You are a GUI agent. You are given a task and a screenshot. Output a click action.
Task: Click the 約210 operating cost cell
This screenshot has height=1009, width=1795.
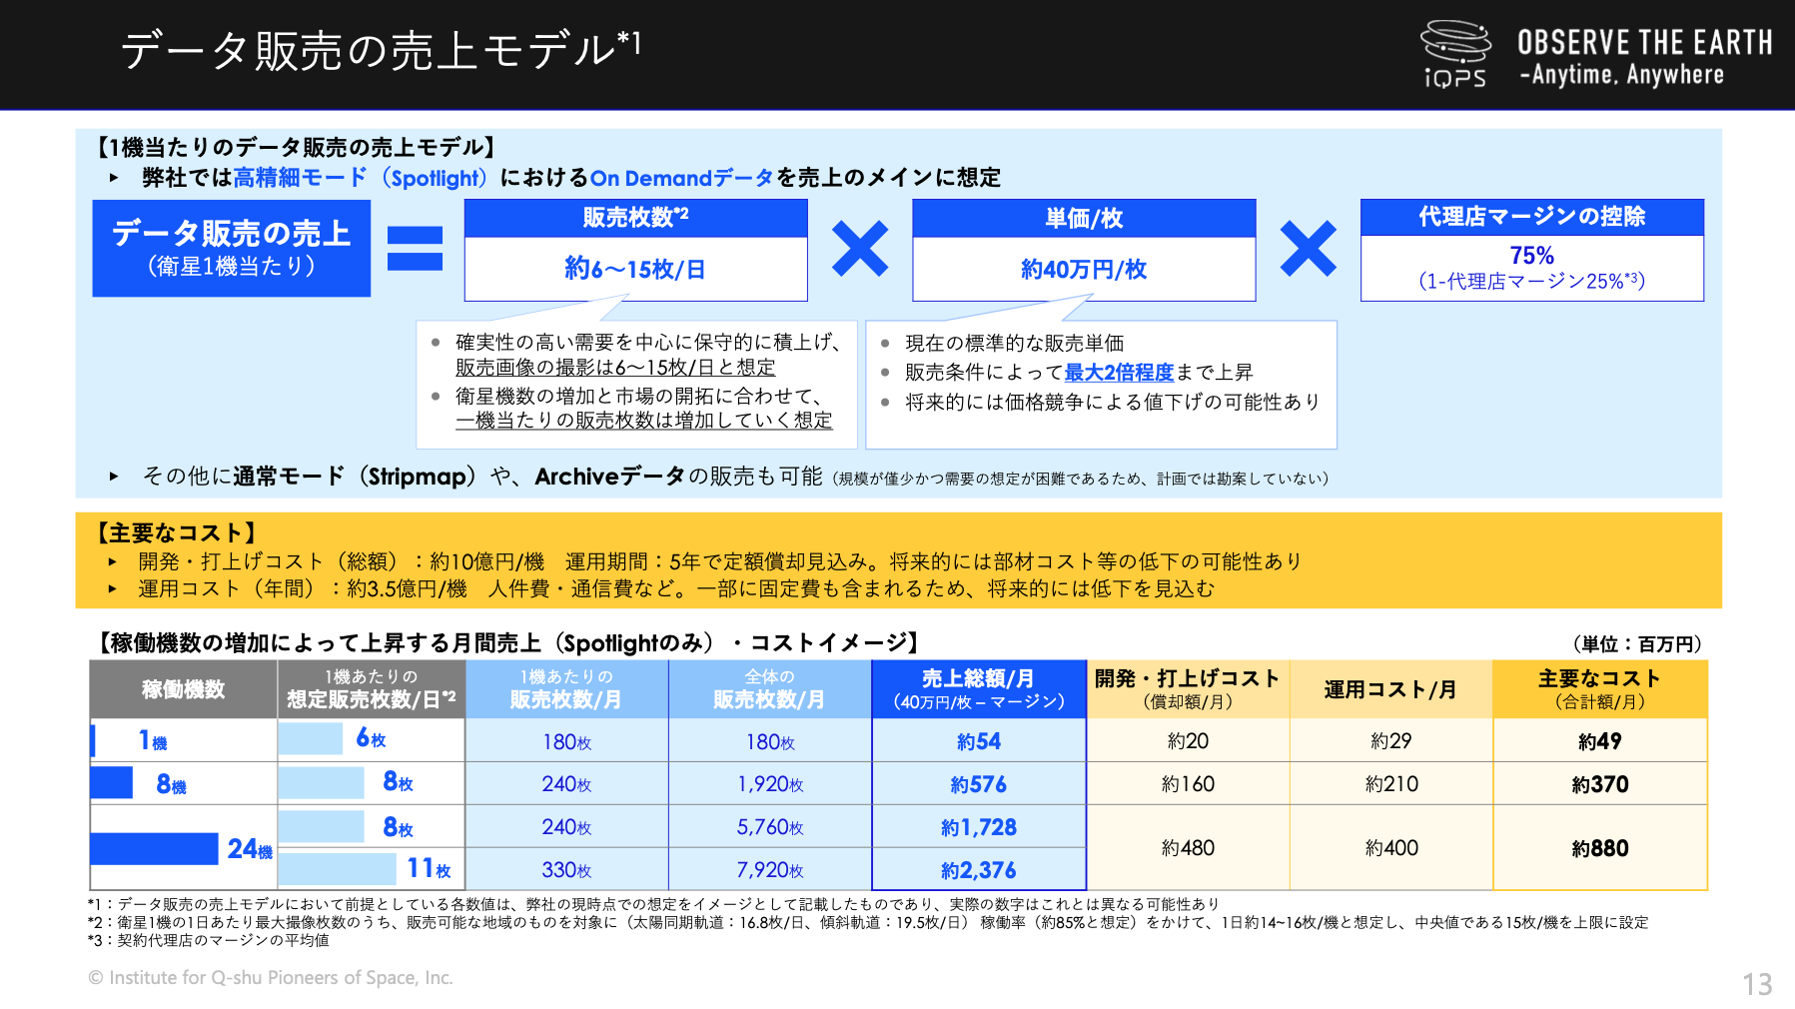(x=1391, y=784)
